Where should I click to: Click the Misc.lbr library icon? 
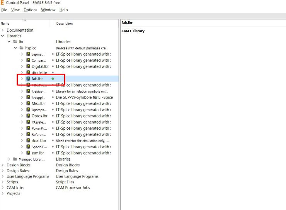[x=28, y=103]
